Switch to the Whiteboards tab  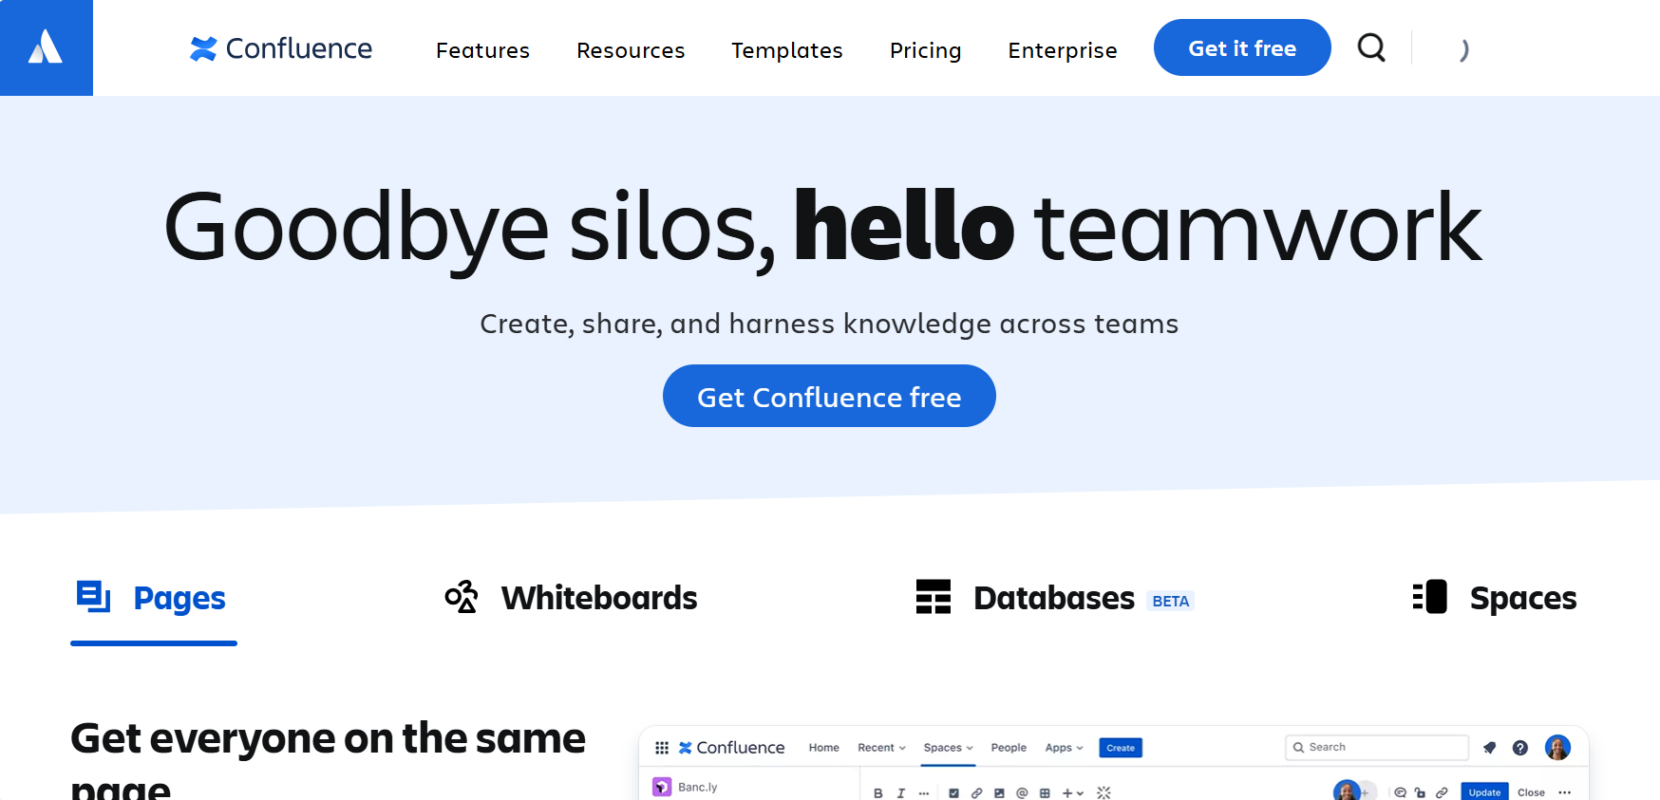coord(572,598)
